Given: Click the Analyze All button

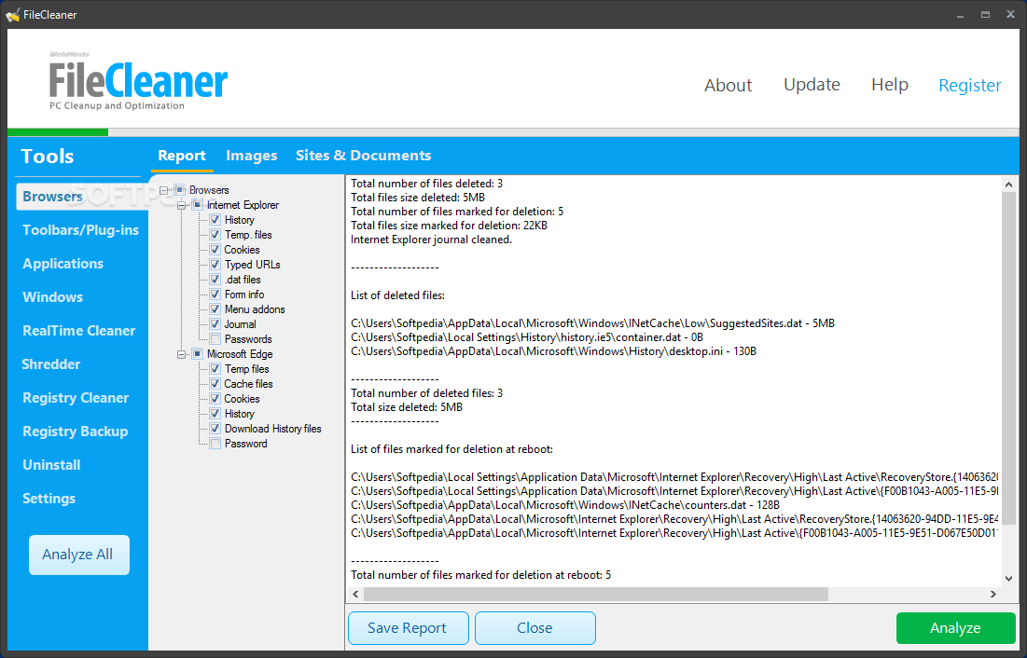Looking at the screenshot, I should pos(79,555).
